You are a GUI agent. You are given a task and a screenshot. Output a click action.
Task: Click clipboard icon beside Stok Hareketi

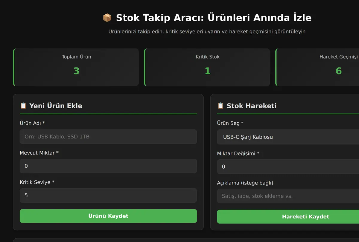pos(220,106)
